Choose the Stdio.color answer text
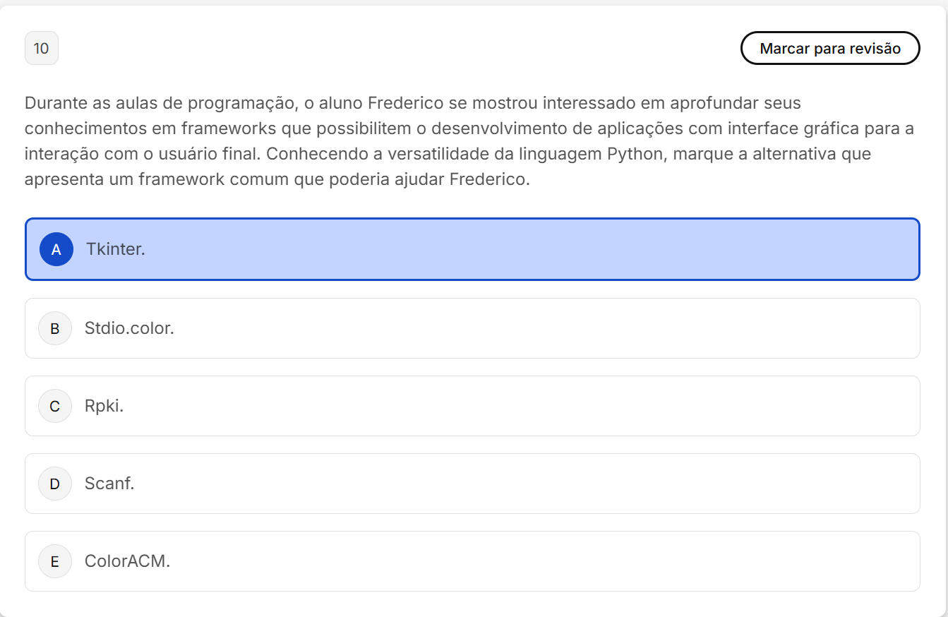Viewport: 948px width, 617px height. 129,328
